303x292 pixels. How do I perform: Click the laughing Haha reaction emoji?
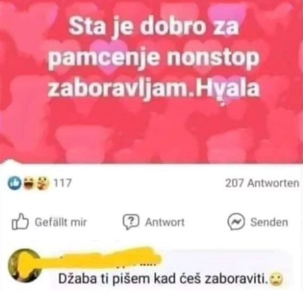pos(28,183)
